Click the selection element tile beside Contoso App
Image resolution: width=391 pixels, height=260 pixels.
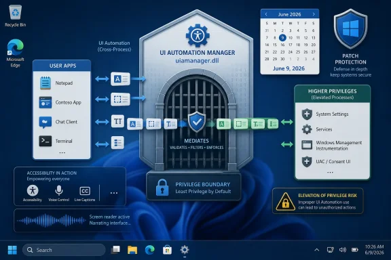120,100
